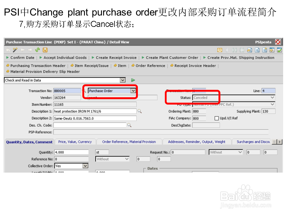Open the Addresses, Reminder, Output, Weight tab

pos(197,142)
